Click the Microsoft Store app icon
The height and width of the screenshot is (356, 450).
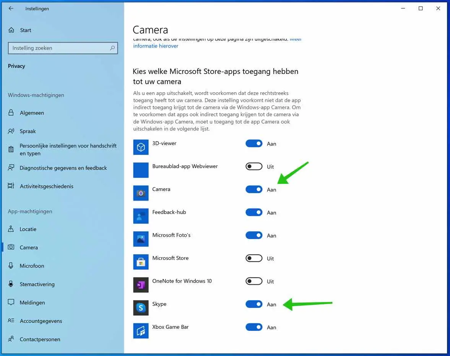coord(141,262)
